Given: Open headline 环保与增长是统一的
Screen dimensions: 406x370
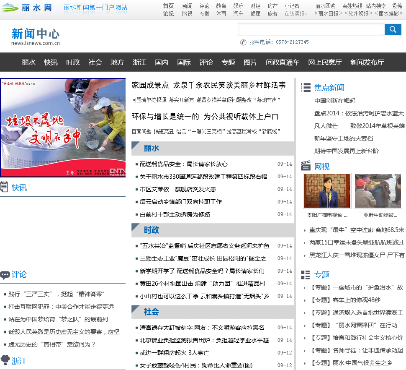Looking at the screenshot, I should (165, 117).
